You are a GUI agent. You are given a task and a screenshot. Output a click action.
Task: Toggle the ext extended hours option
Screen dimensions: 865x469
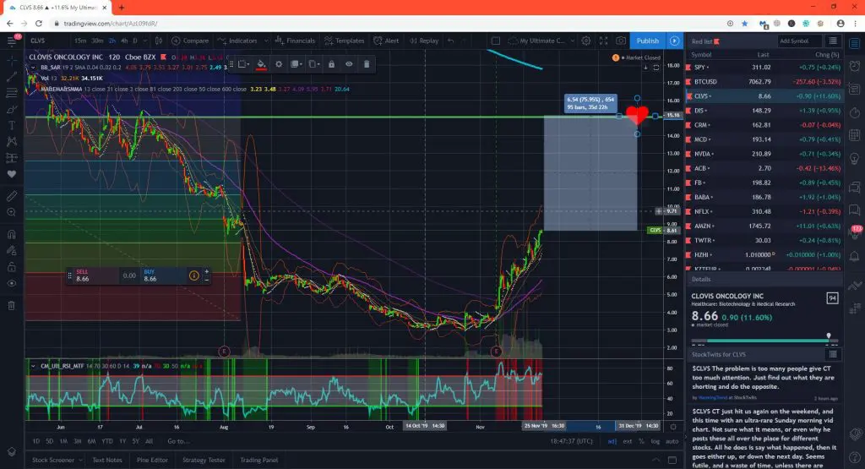pyautogui.click(x=628, y=441)
